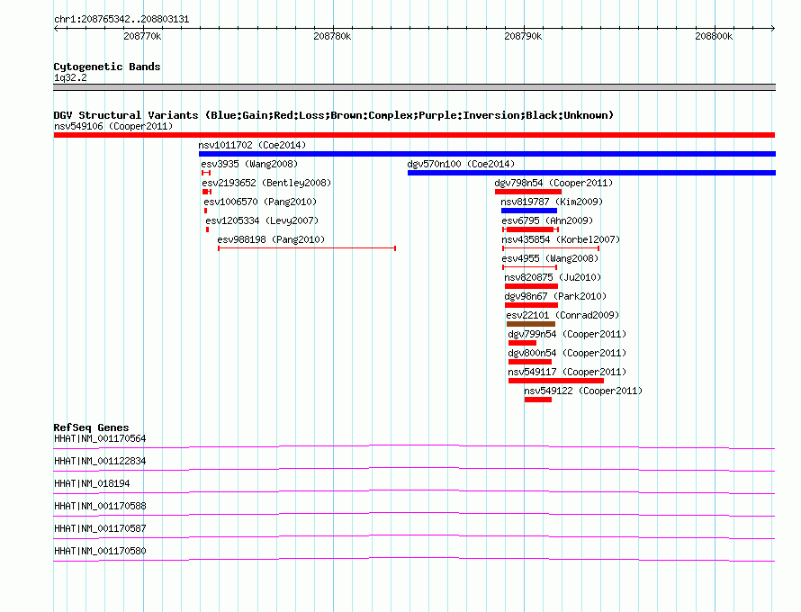Click the 208800k ruler position
Viewport: 801px width, 612px height.
point(714,36)
